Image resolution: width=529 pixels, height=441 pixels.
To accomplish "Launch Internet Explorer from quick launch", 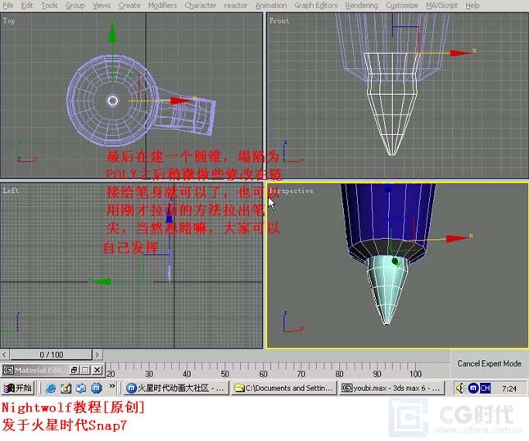I will (x=51, y=389).
